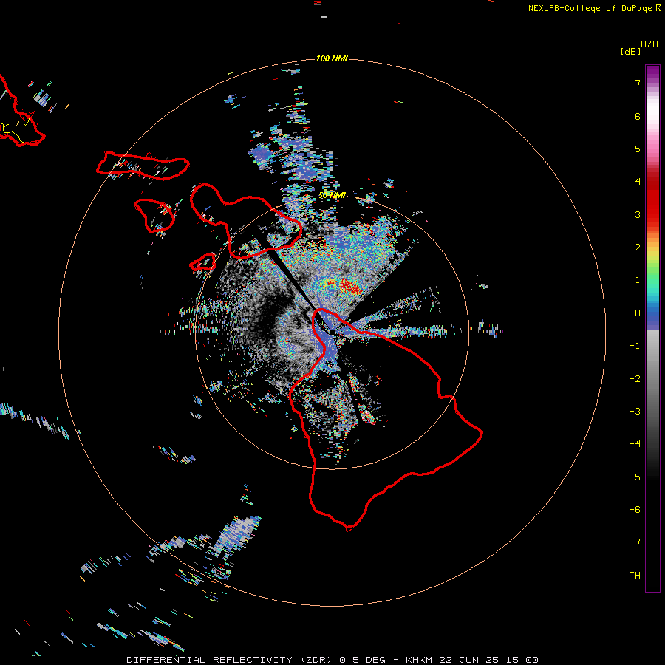Screen dimensions: 665x665
Task: Click the [dB] units label
Action: tap(630, 51)
